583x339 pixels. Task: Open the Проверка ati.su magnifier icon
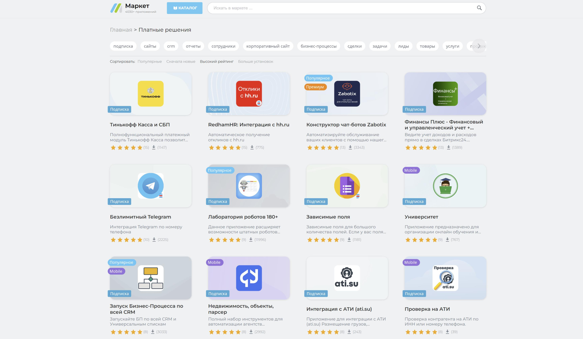(x=445, y=278)
